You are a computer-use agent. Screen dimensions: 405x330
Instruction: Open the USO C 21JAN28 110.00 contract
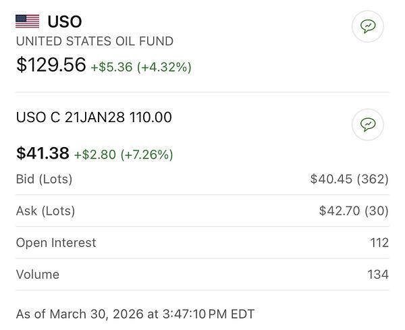(94, 117)
